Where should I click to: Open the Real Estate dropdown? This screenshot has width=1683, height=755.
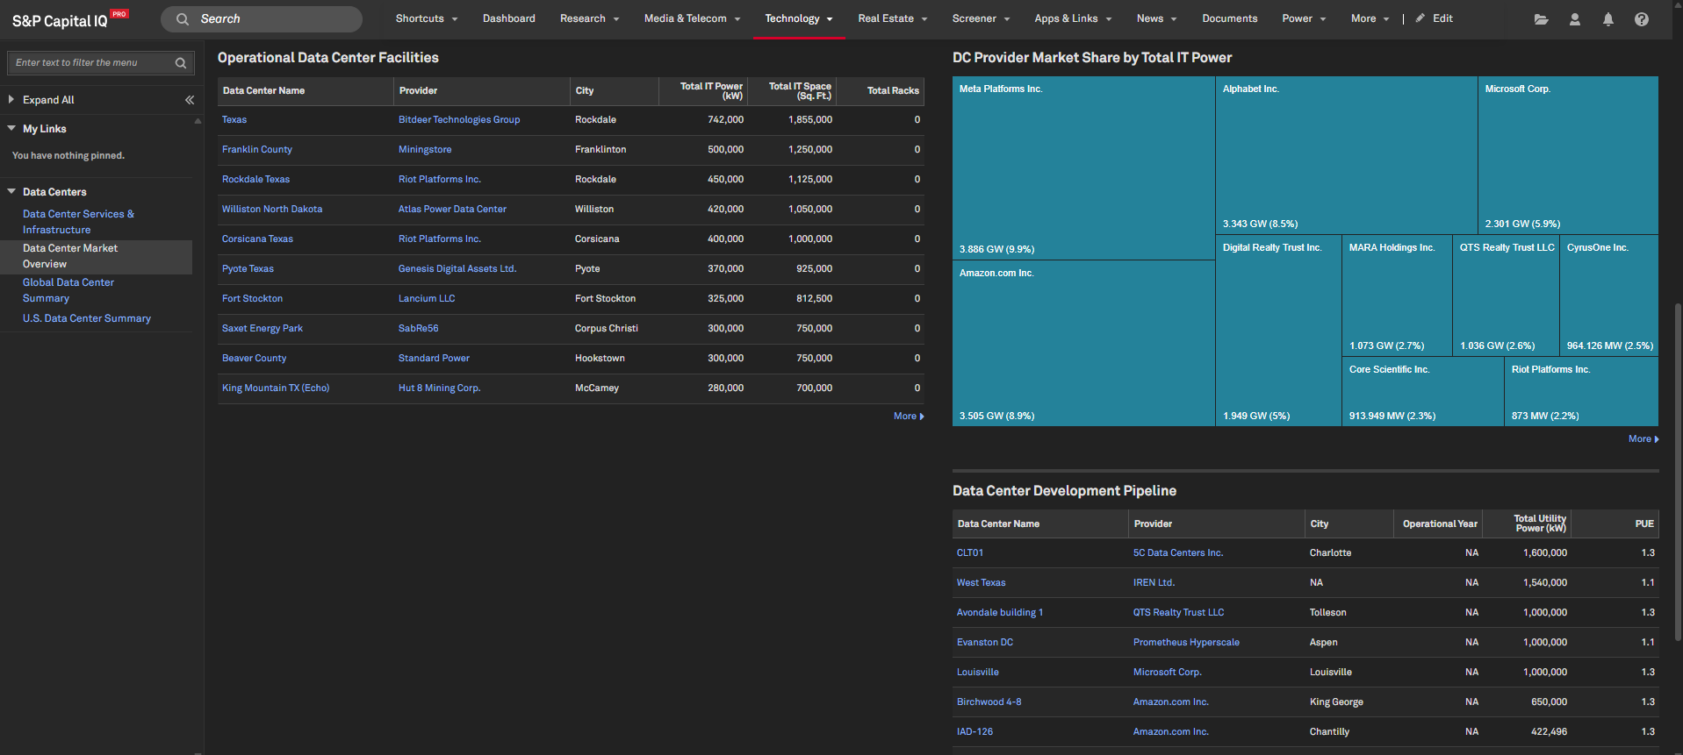pyautogui.click(x=893, y=18)
